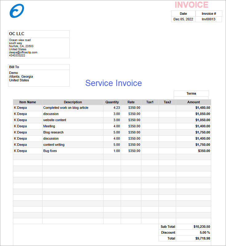Select the 'Bug fixes' description cell
The image size is (226, 246).
50,151
